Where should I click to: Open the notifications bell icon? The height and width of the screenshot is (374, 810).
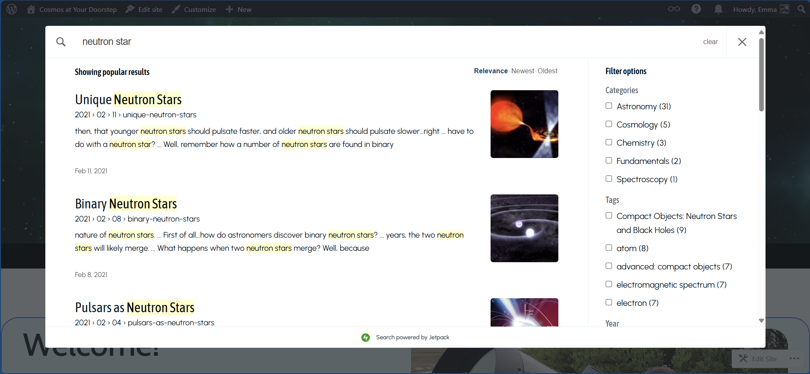pyautogui.click(x=718, y=9)
